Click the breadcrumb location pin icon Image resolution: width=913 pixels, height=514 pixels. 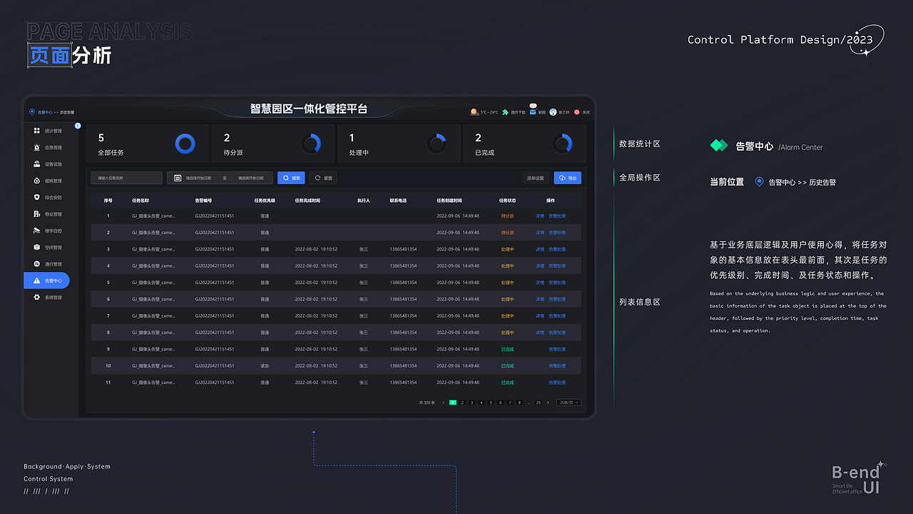[x=31, y=112]
